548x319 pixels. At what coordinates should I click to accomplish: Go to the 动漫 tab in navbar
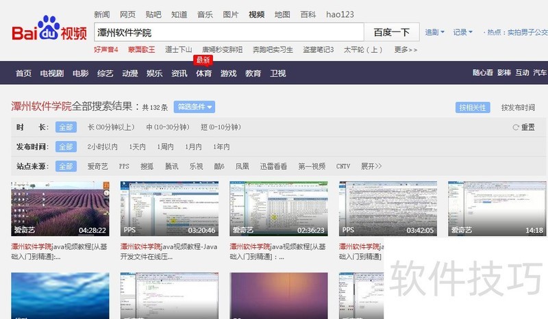point(130,73)
